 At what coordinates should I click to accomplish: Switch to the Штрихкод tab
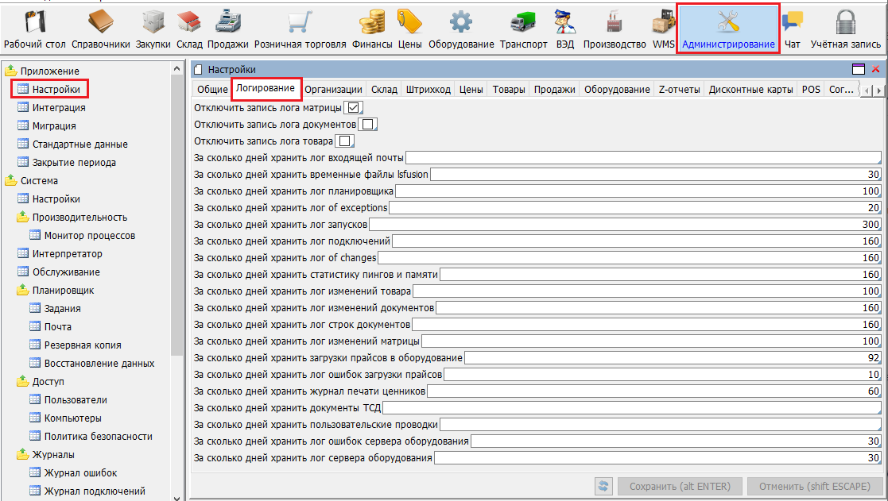[428, 90]
